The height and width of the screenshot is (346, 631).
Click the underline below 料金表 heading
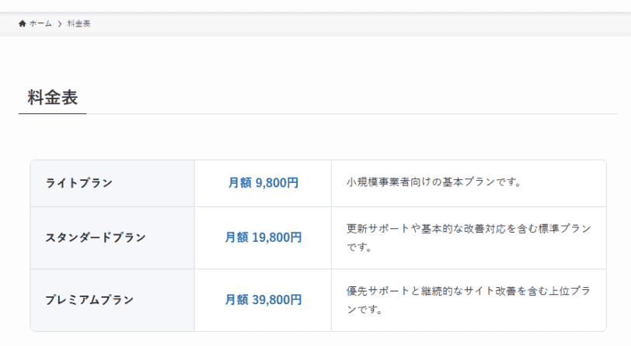click(52, 114)
